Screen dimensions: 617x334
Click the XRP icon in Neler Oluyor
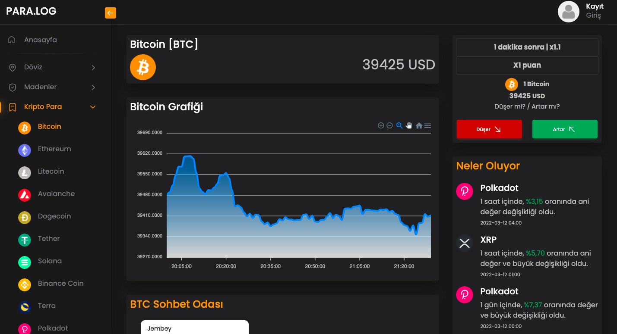[465, 243]
